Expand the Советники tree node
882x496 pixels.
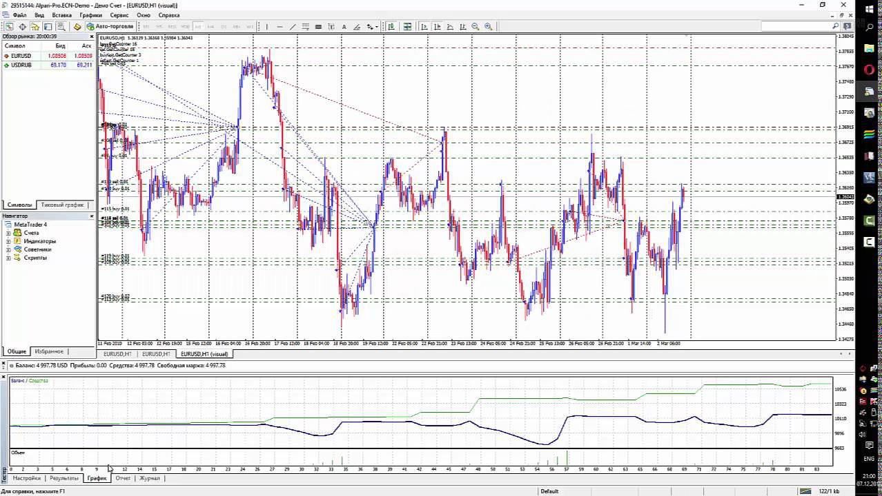tap(8, 249)
